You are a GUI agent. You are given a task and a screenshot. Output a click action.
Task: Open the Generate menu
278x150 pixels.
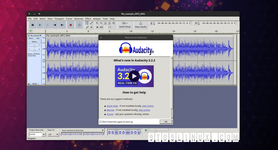[x=79, y=19]
